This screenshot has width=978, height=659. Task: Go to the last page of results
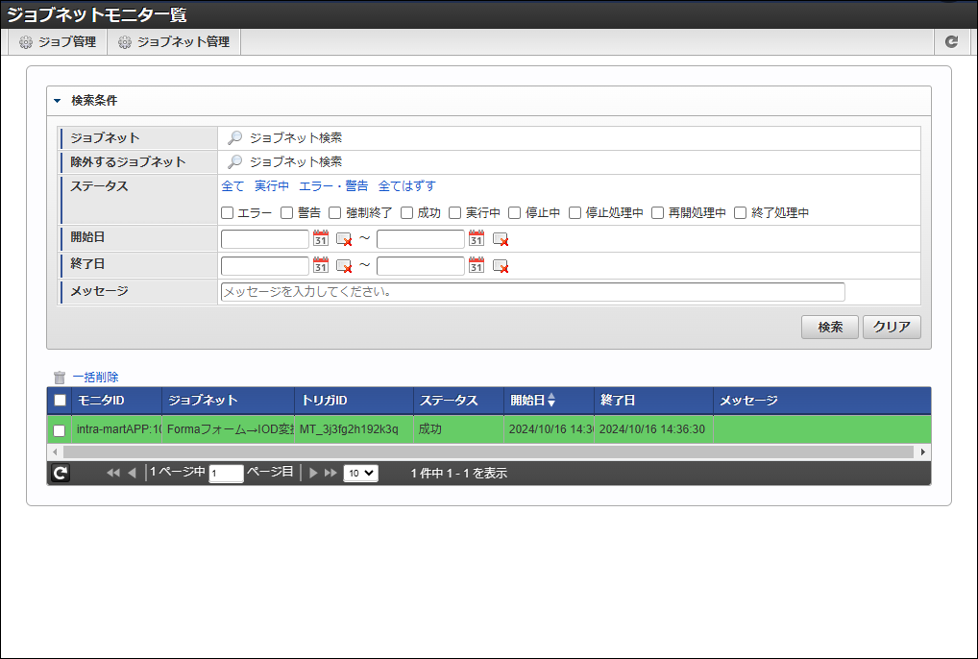click(x=330, y=473)
